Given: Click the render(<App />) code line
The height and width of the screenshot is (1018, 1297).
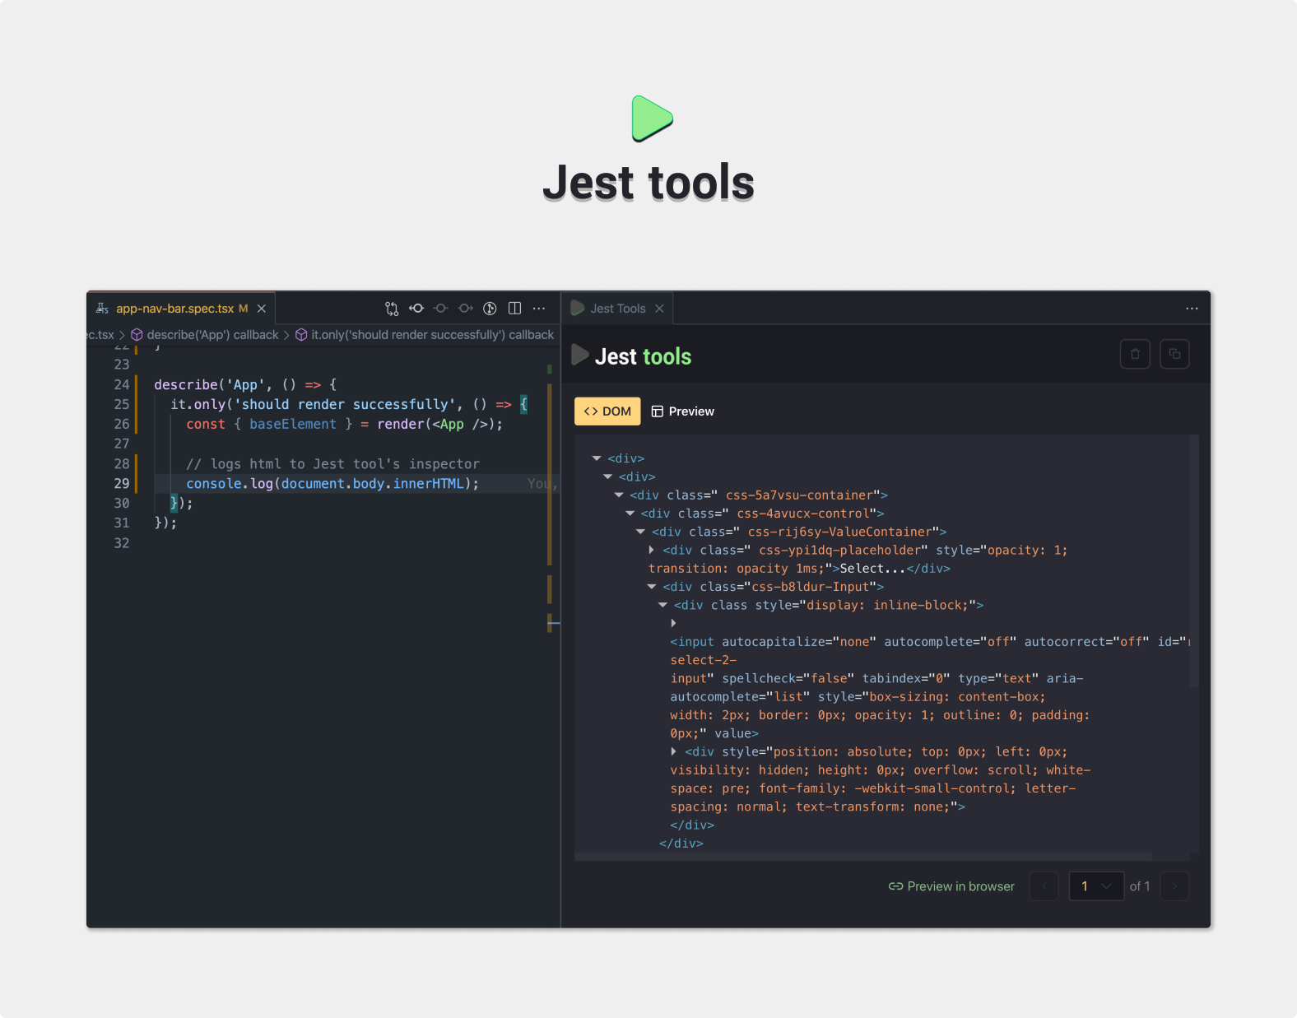Looking at the screenshot, I should (344, 425).
